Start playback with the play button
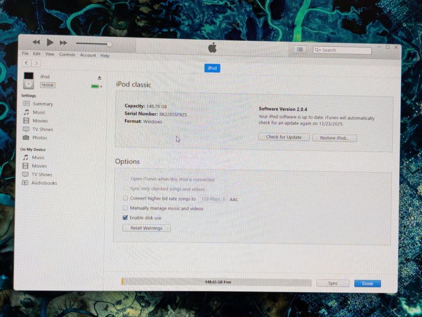This screenshot has width=422, height=317. tap(50, 43)
